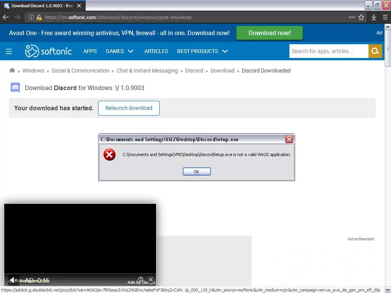Click the home icon in the breadcrumb
The width and height of the screenshot is (391, 293).
pyautogui.click(x=12, y=71)
